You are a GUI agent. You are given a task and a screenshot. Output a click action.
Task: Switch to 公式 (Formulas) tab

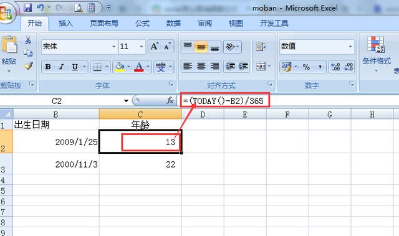coord(143,24)
